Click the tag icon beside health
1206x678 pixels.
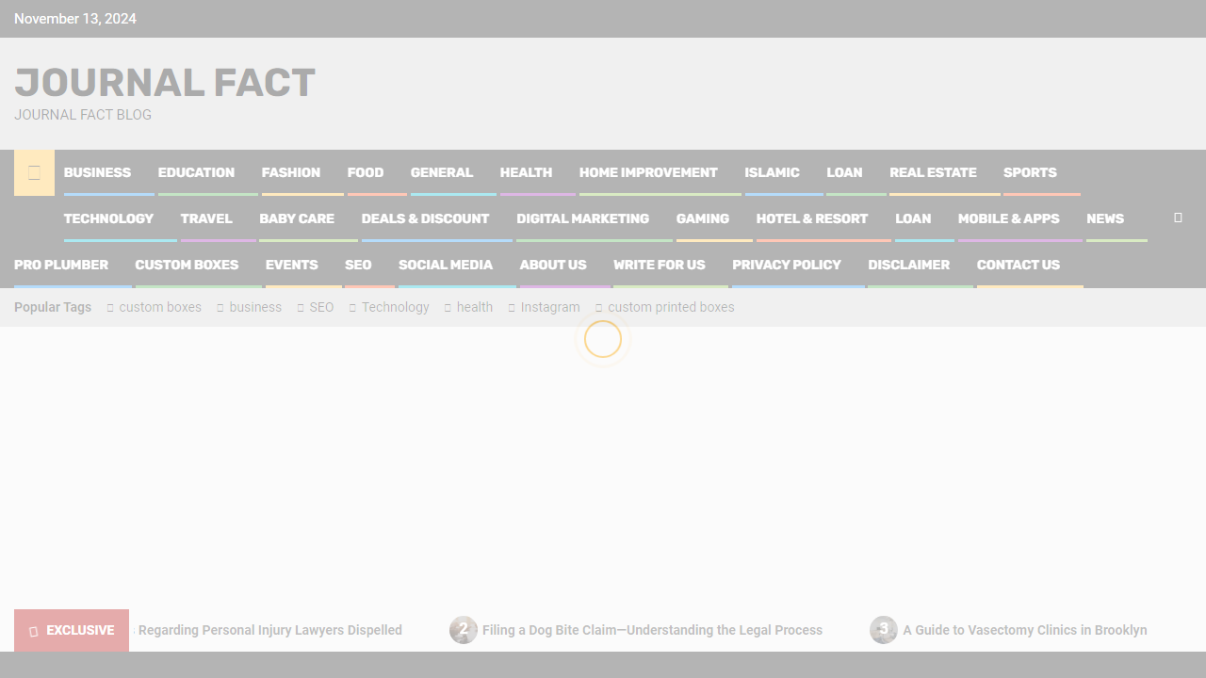448,308
